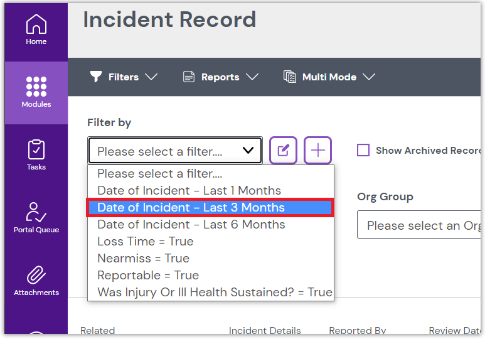Click the edit filter pencil icon
The height and width of the screenshot is (339, 485).
[x=283, y=151]
